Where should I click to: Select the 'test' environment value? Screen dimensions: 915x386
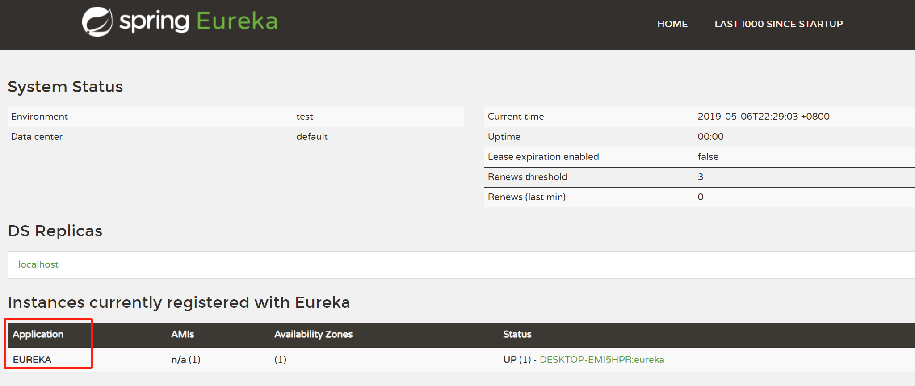305,117
